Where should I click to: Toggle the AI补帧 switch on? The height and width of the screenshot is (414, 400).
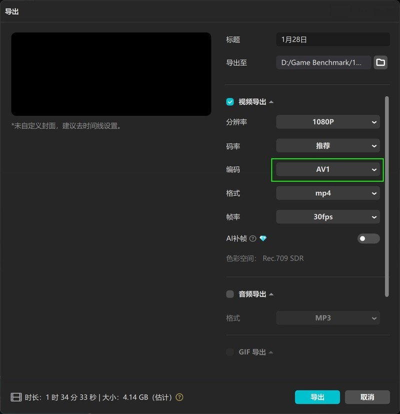point(368,239)
